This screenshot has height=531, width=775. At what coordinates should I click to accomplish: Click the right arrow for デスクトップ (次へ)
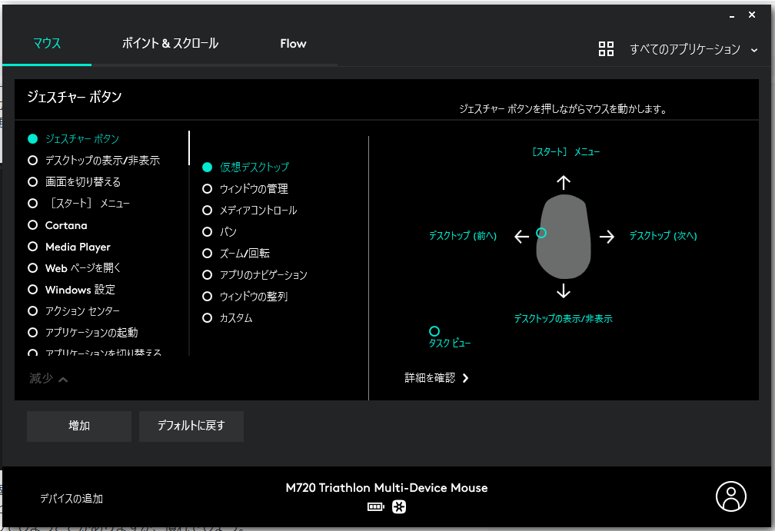coord(607,237)
